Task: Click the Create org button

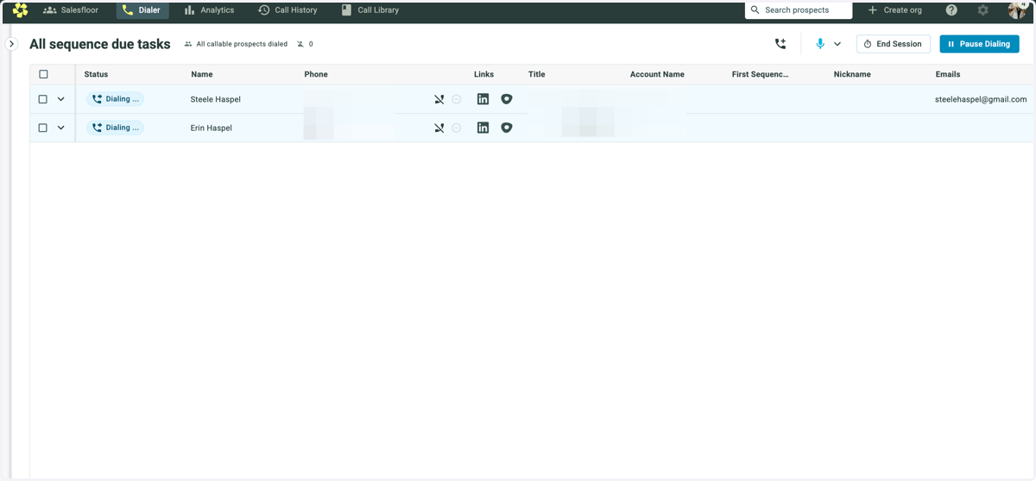Action: click(x=895, y=10)
